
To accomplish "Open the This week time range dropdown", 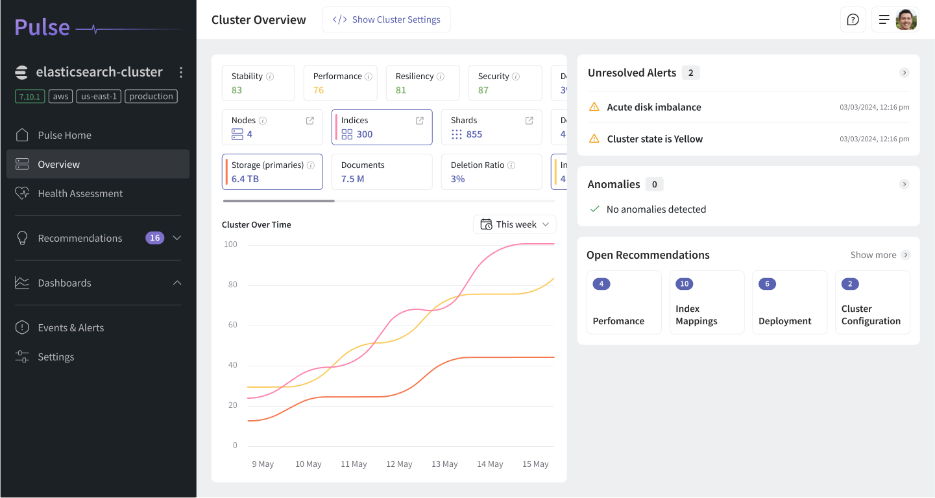I will click(x=515, y=224).
